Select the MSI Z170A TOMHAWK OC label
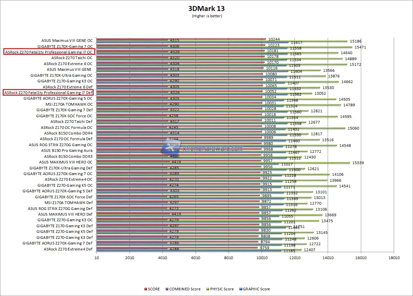This screenshot has width=413, height=296. click(x=69, y=104)
